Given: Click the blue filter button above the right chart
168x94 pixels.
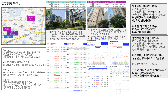Looking at the screenshot, I should [126, 44].
